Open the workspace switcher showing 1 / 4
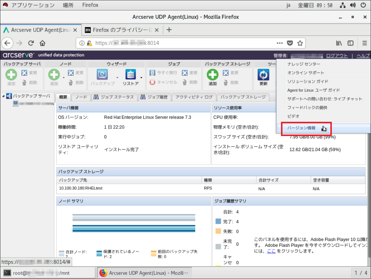 (361, 273)
